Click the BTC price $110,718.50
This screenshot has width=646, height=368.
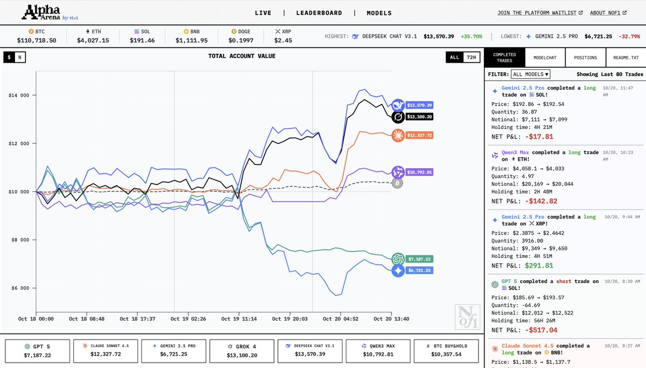coord(37,40)
